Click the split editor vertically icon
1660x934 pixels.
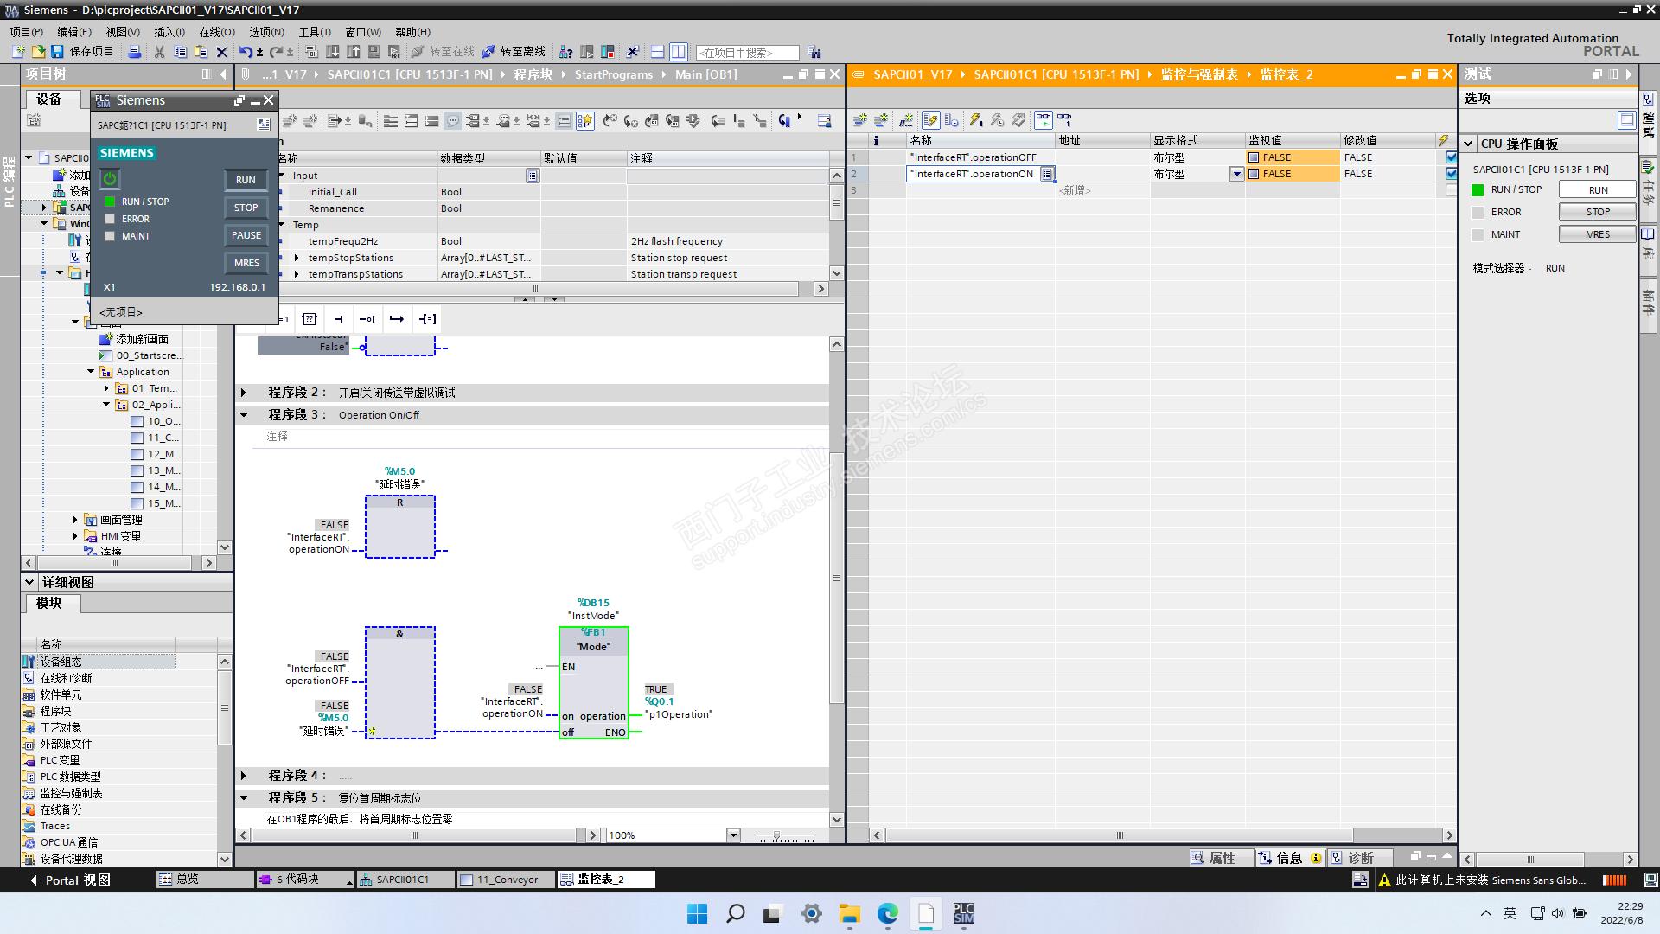(x=679, y=52)
